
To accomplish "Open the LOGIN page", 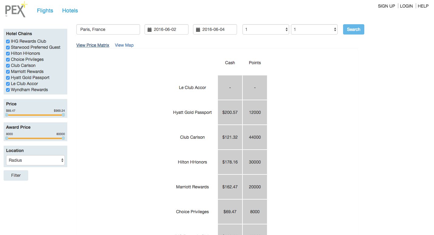I will tap(406, 6).
